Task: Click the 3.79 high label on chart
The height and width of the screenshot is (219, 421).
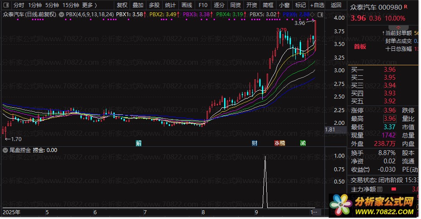Action: click(281, 30)
